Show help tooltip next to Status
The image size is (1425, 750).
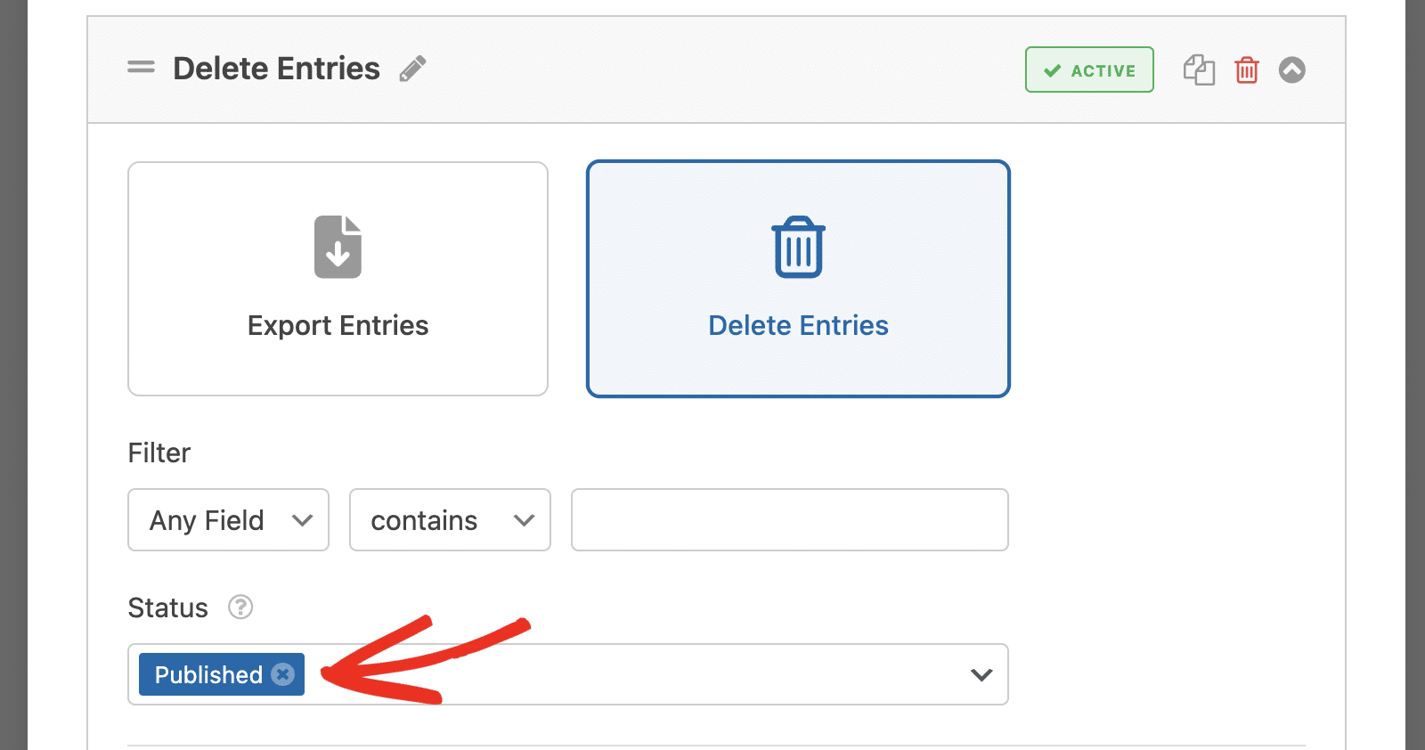tap(240, 607)
